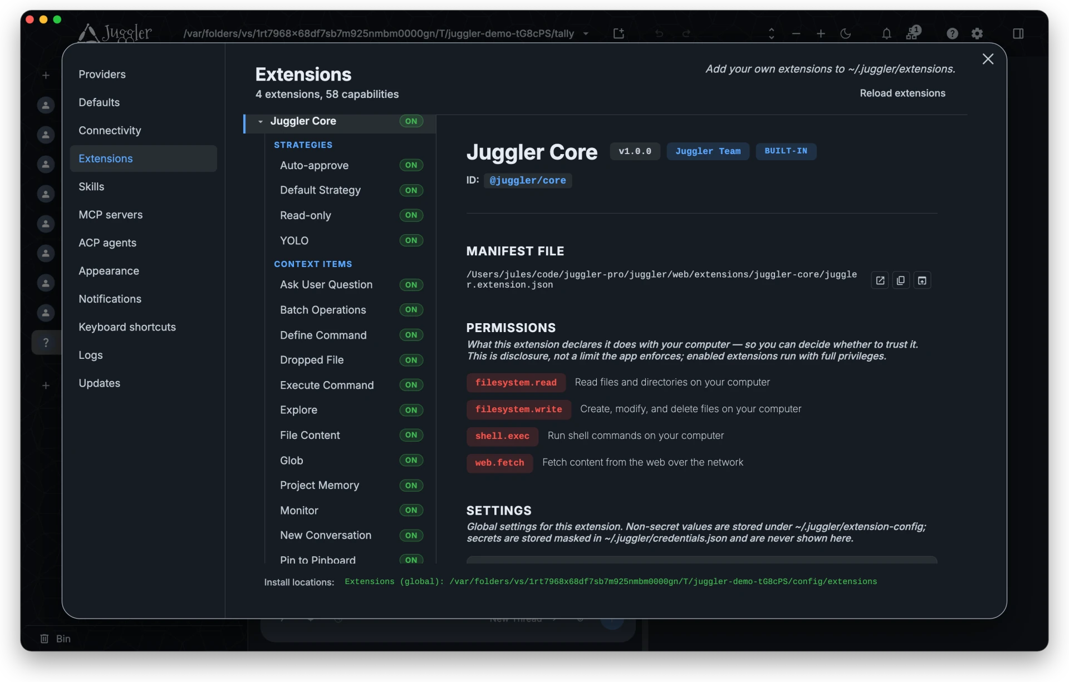Open help via the question mark icon
Image resolution: width=1069 pixels, height=682 pixels.
pos(952,33)
